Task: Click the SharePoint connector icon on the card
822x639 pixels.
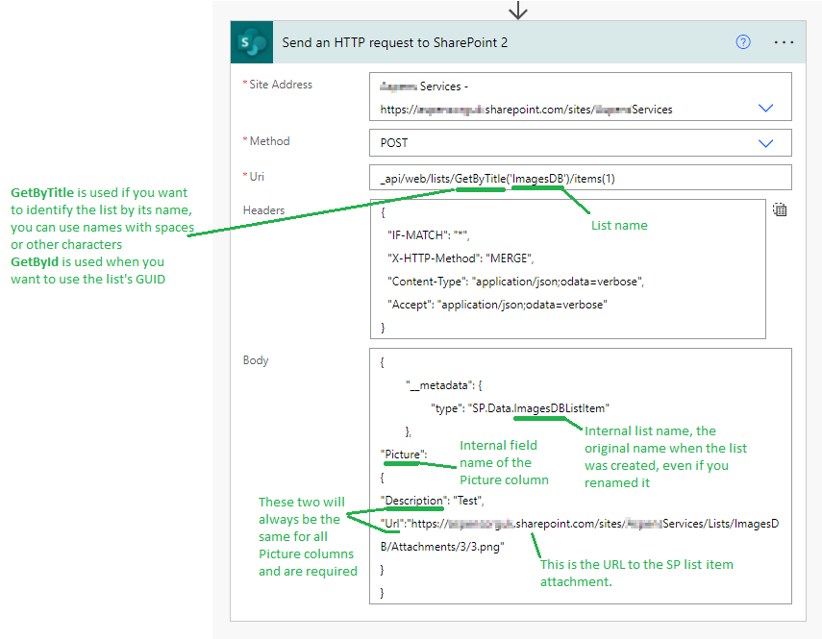Action: (251, 42)
